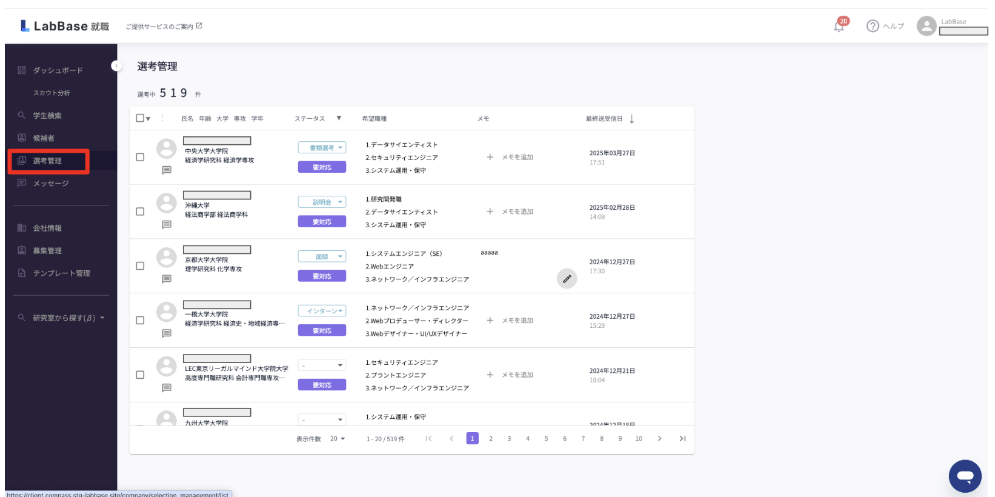Select the 沖縄大学 candidate checkbox
Viewport: 995px width, 497px height.
click(140, 212)
